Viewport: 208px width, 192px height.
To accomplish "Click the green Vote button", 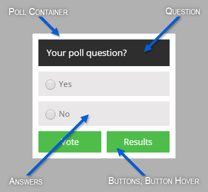I will tap(70, 142).
